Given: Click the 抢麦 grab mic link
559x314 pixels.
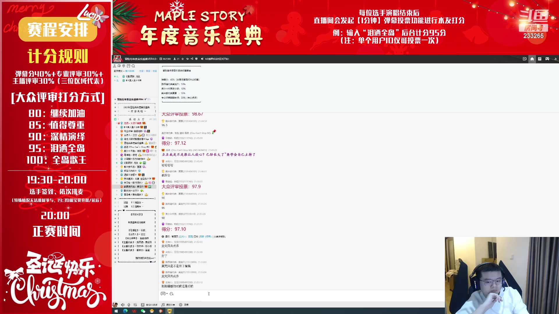Looking at the screenshot, I should [x=155, y=71].
